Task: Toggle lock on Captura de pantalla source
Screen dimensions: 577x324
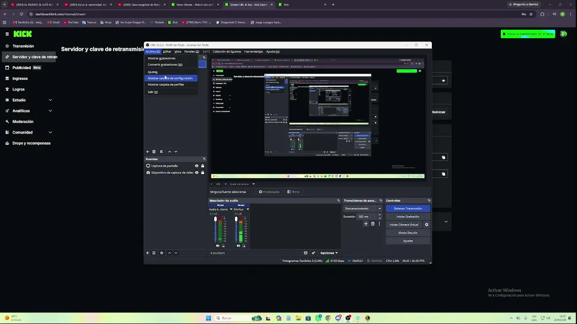Action: (x=202, y=166)
